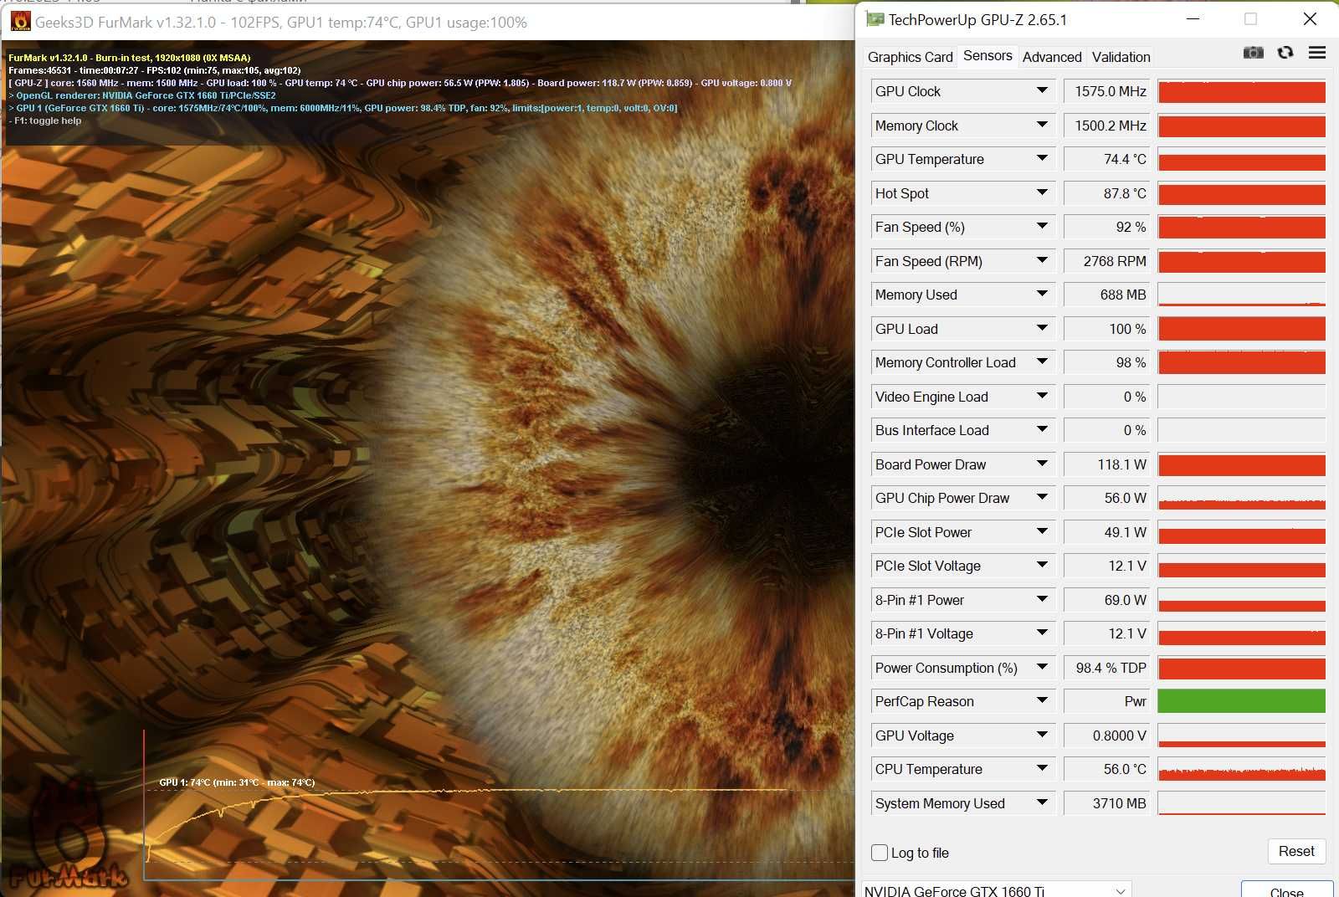Click the 87.8 °C Hot Spot value

pyautogui.click(x=1107, y=193)
